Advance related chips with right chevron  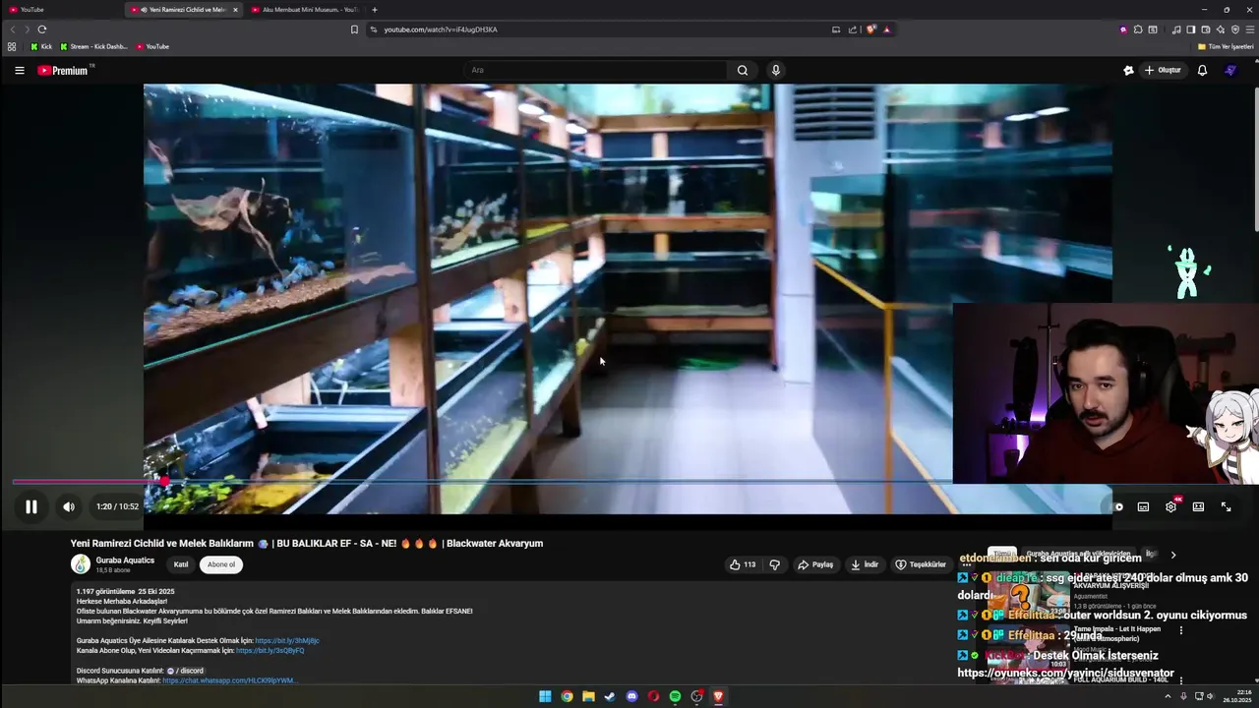coord(1172,555)
